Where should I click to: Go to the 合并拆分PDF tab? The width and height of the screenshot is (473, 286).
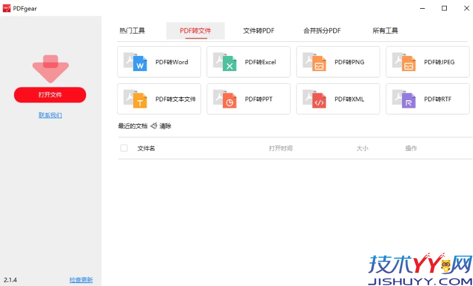pos(322,31)
